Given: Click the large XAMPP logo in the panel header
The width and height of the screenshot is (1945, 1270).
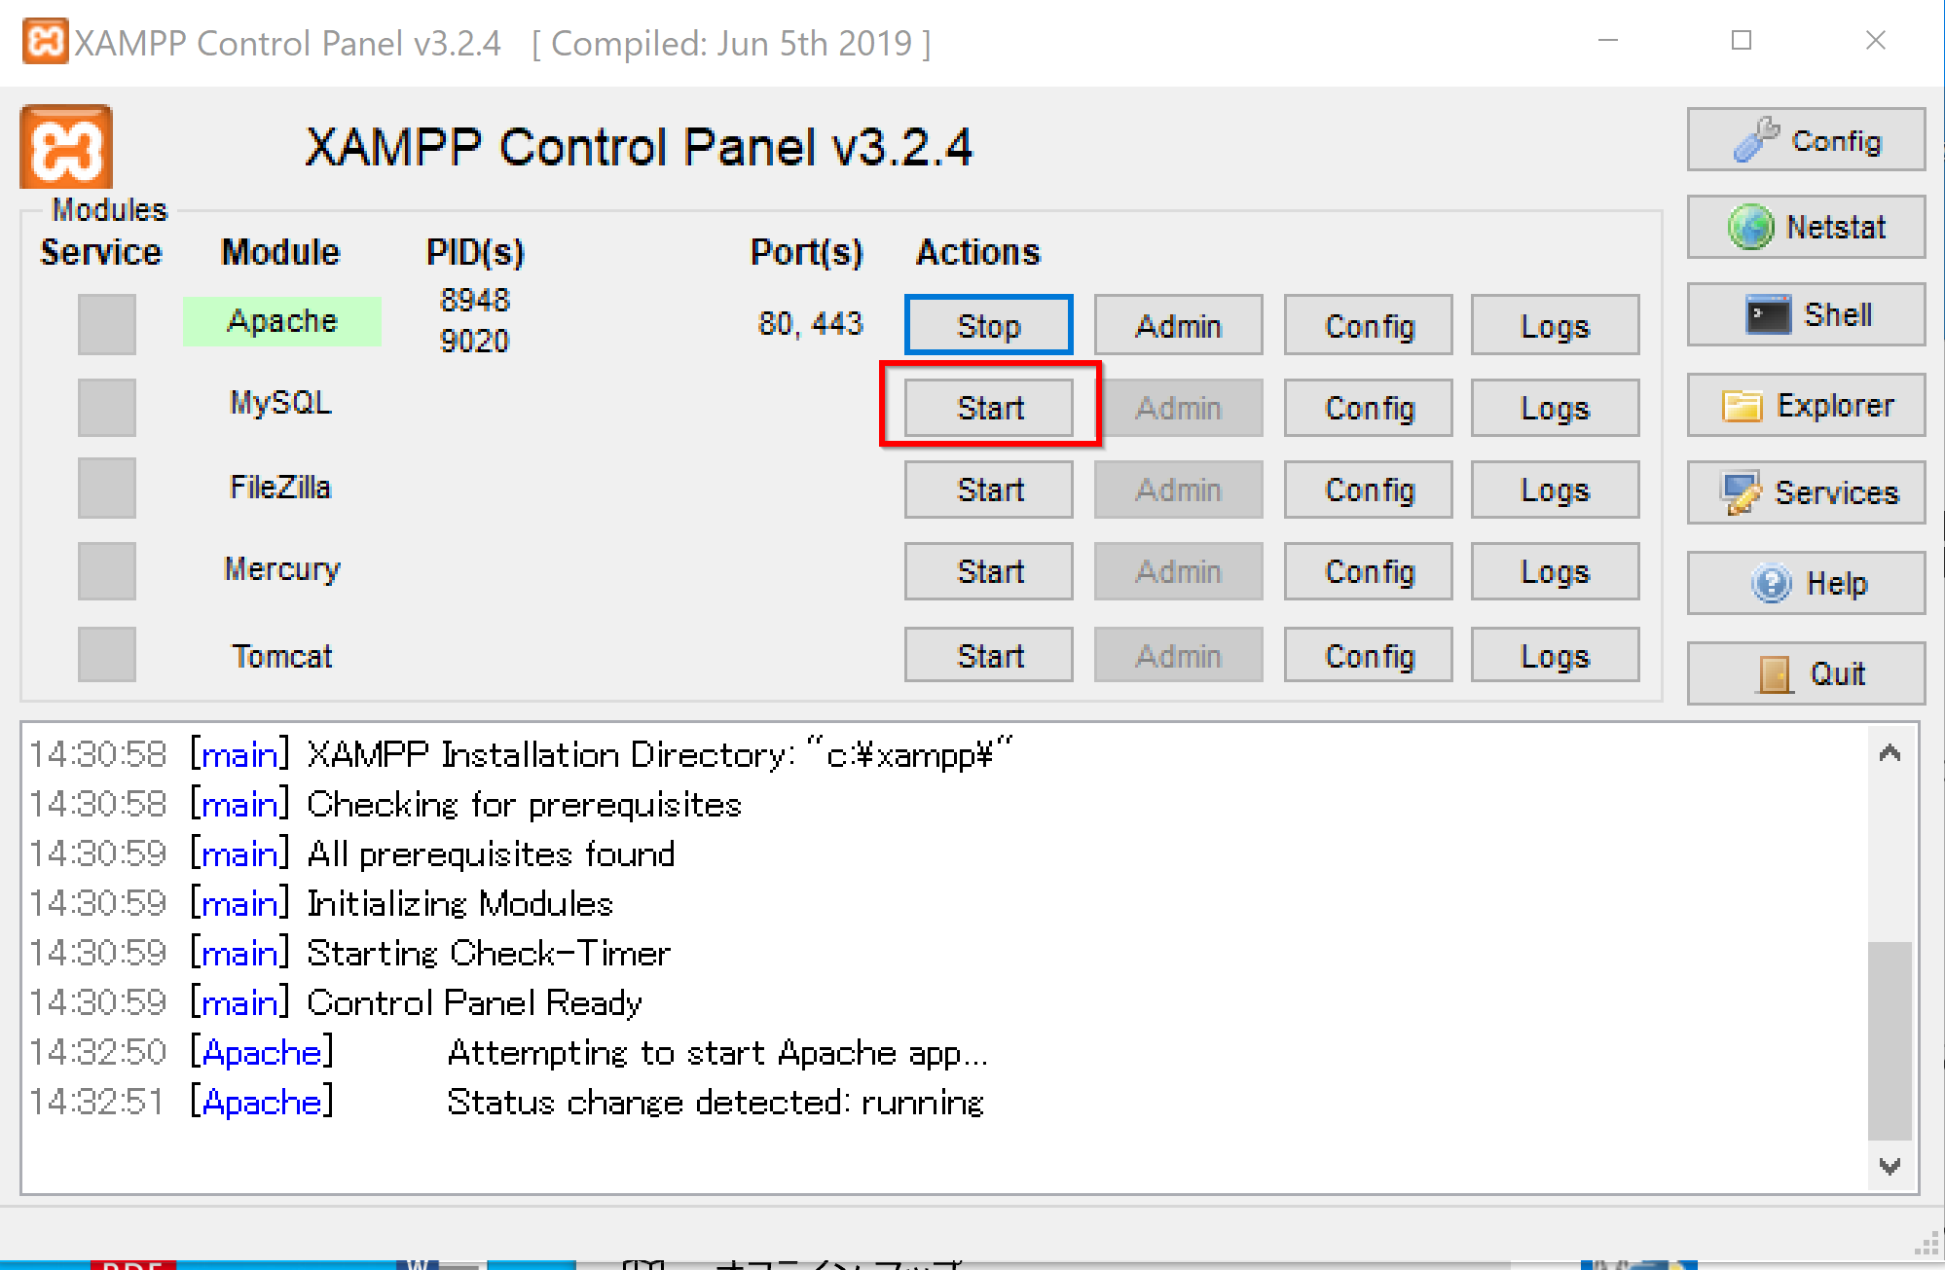Looking at the screenshot, I should click(66, 146).
